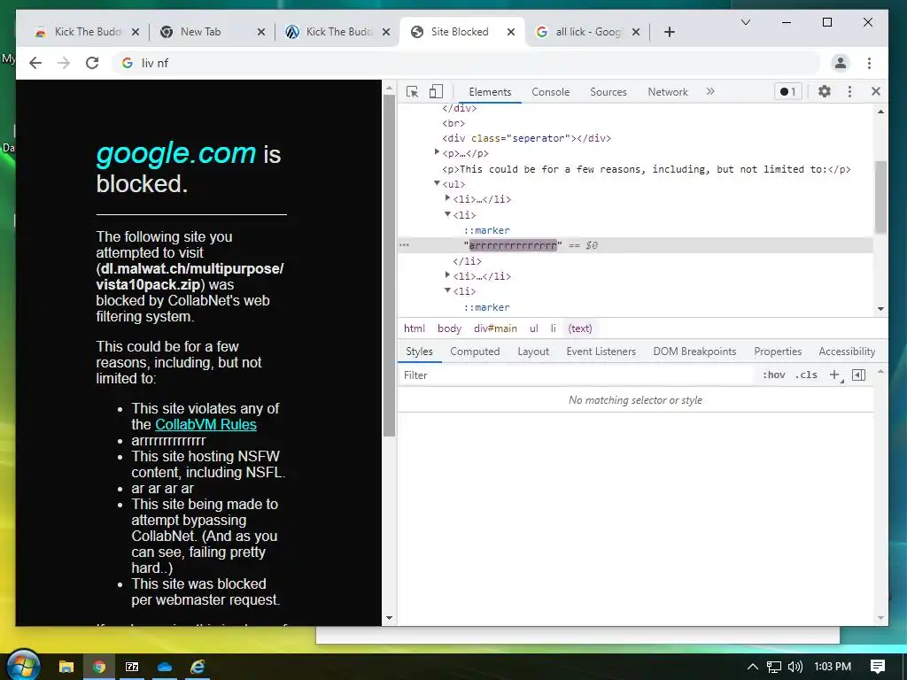Select the DOM Breakpoints sub-tab
The image size is (907, 680).
pos(694,352)
